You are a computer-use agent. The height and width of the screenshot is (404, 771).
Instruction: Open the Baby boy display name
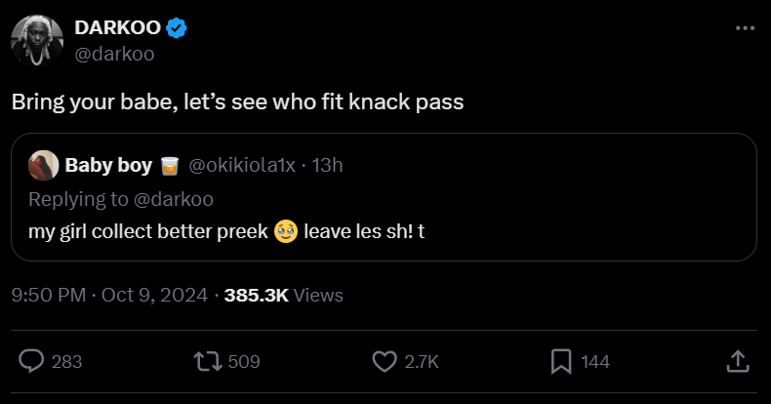pyautogui.click(x=107, y=165)
